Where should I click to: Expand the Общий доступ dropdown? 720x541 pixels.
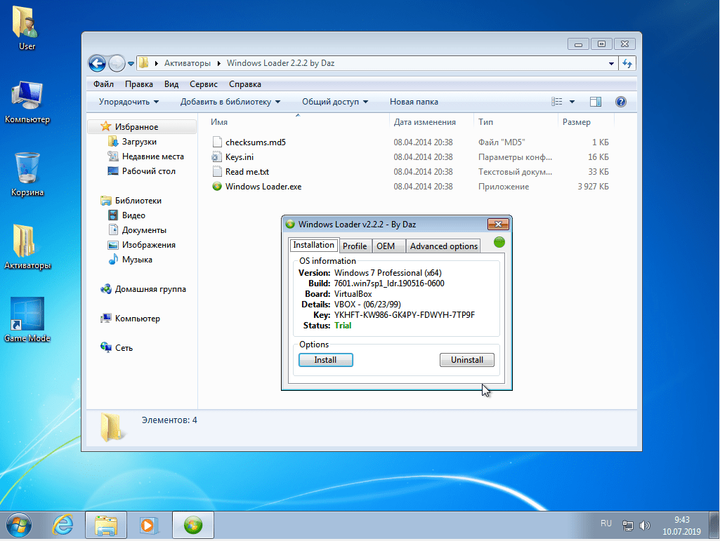[x=335, y=101]
